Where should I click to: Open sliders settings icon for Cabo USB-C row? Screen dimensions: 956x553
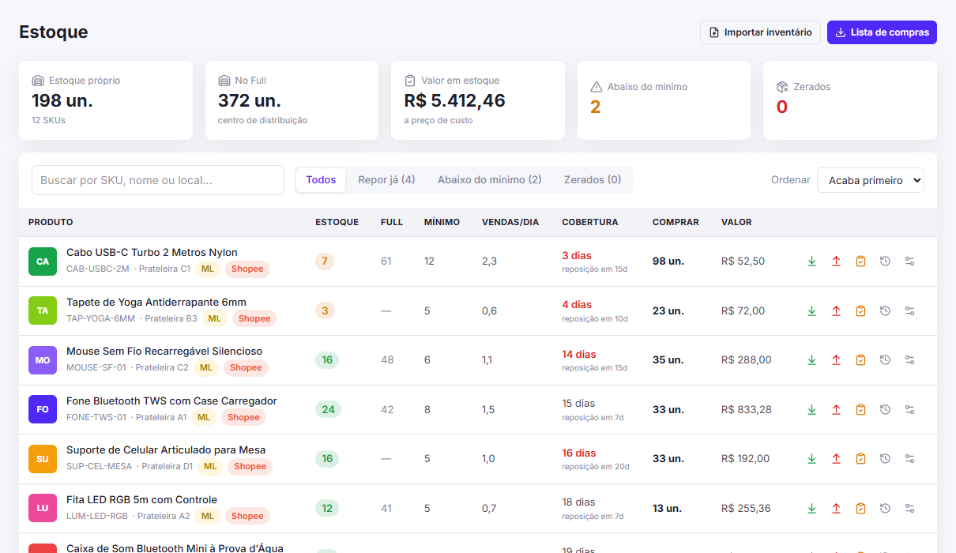tap(909, 261)
